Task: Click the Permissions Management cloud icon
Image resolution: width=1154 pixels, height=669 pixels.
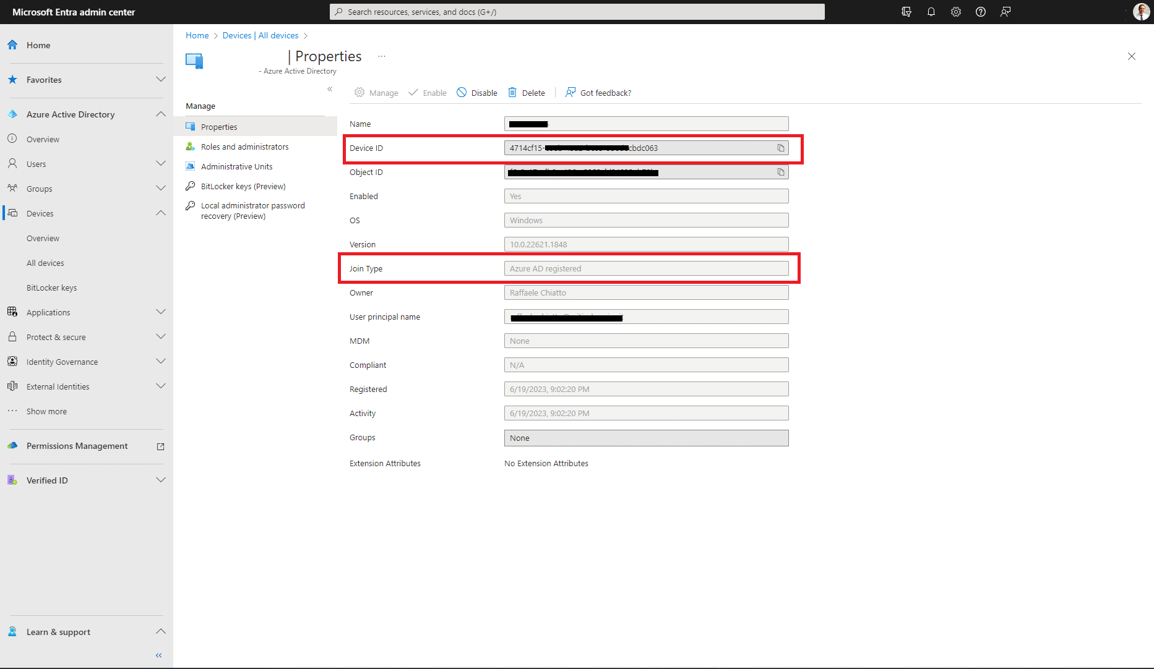Action: (x=12, y=445)
